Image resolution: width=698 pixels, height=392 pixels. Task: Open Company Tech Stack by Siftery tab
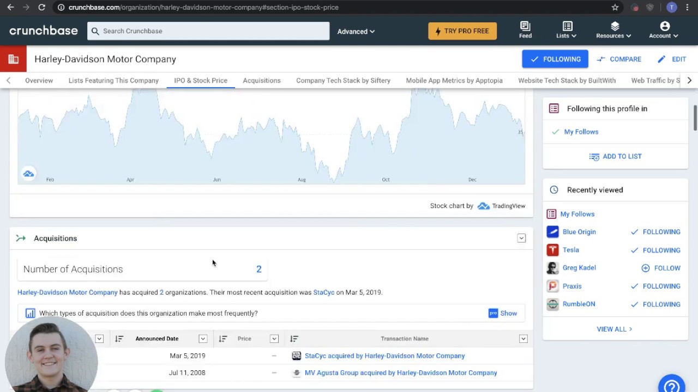coord(343,81)
